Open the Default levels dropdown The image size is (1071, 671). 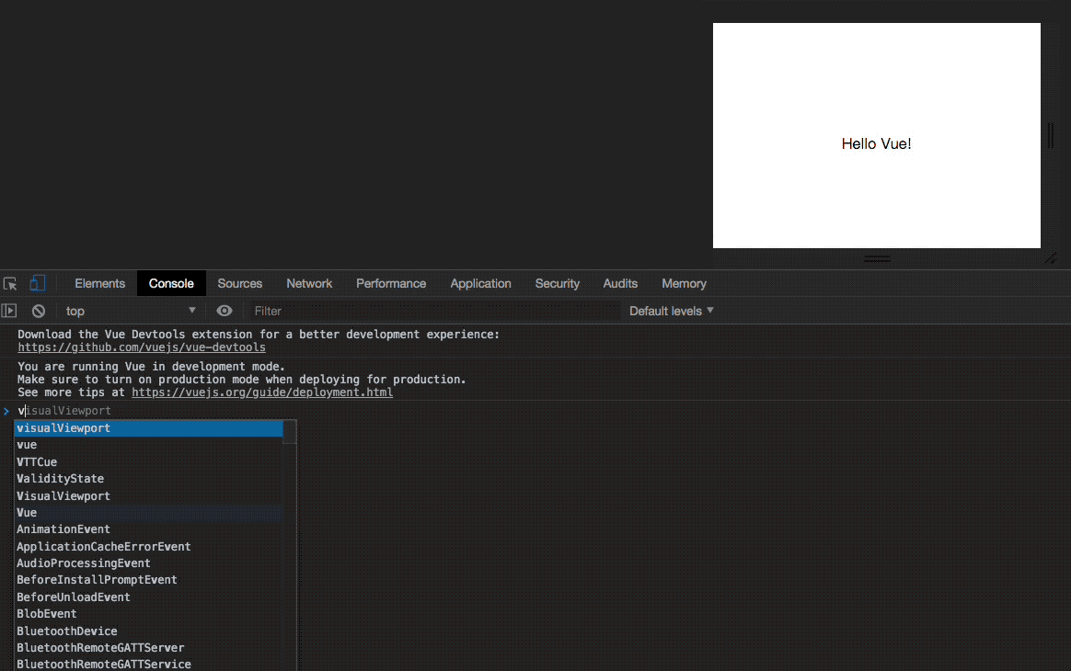pos(672,311)
